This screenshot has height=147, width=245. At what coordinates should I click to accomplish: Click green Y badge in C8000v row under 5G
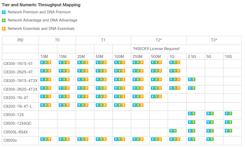(212, 139)
